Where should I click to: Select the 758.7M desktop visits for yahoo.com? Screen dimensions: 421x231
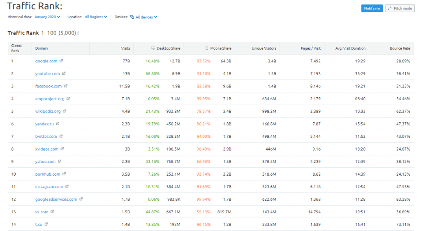point(173,162)
